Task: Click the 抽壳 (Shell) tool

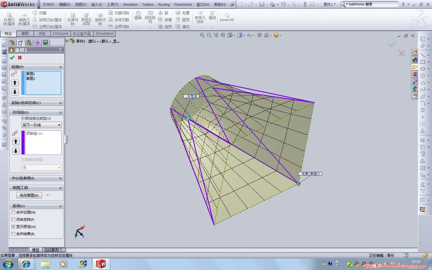Action: [165, 27]
